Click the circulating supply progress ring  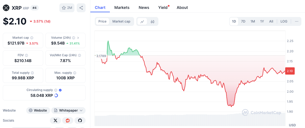[x=56, y=95]
